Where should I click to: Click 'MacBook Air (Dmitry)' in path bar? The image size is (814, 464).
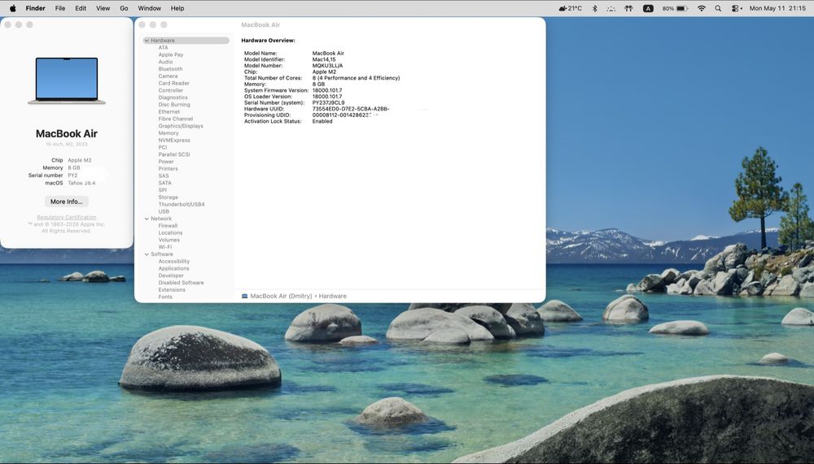[x=281, y=296]
